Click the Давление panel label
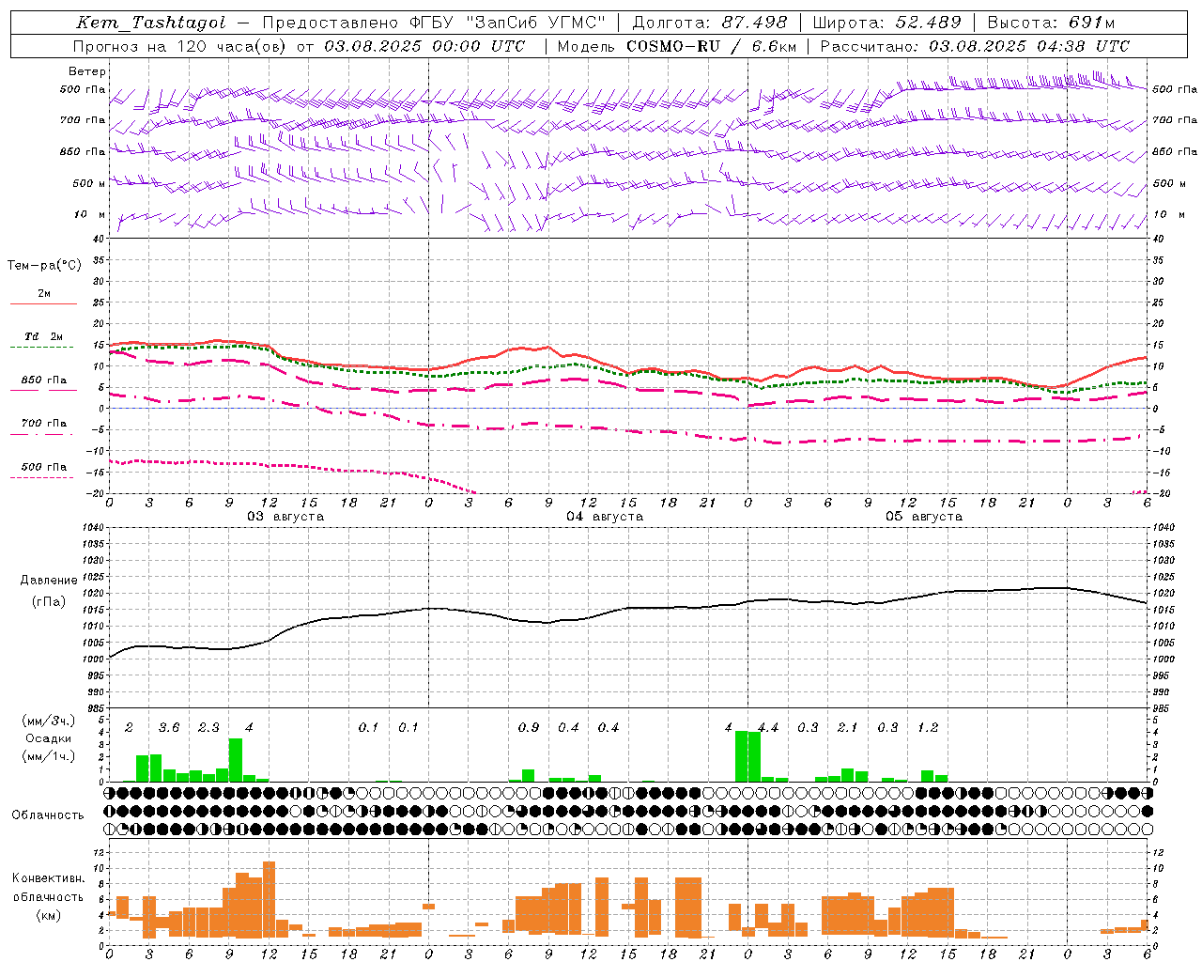This screenshot has width=1202, height=962. [x=49, y=581]
